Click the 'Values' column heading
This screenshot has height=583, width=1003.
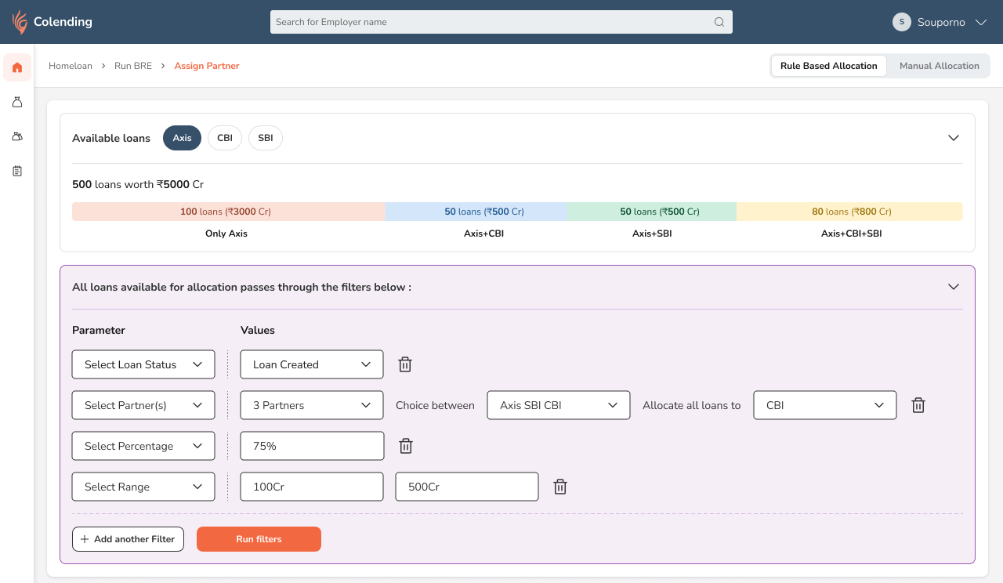pyautogui.click(x=258, y=330)
